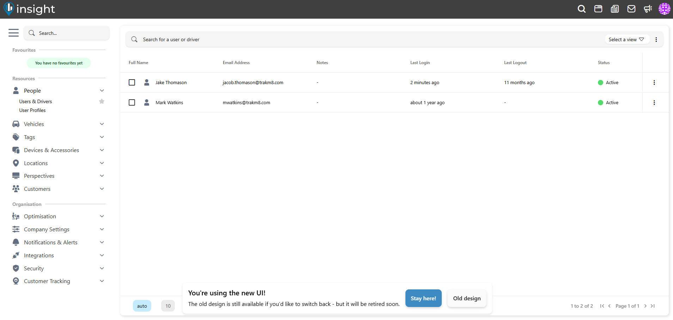Select the Mark Watkins row checkbox
This screenshot has height=320, width=673.
[132, 102]
